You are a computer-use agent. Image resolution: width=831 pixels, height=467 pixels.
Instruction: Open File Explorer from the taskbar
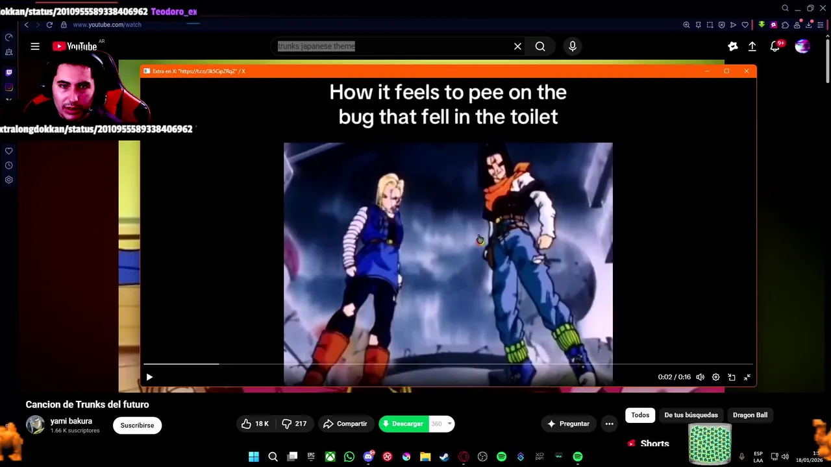(x=425, y=457)
